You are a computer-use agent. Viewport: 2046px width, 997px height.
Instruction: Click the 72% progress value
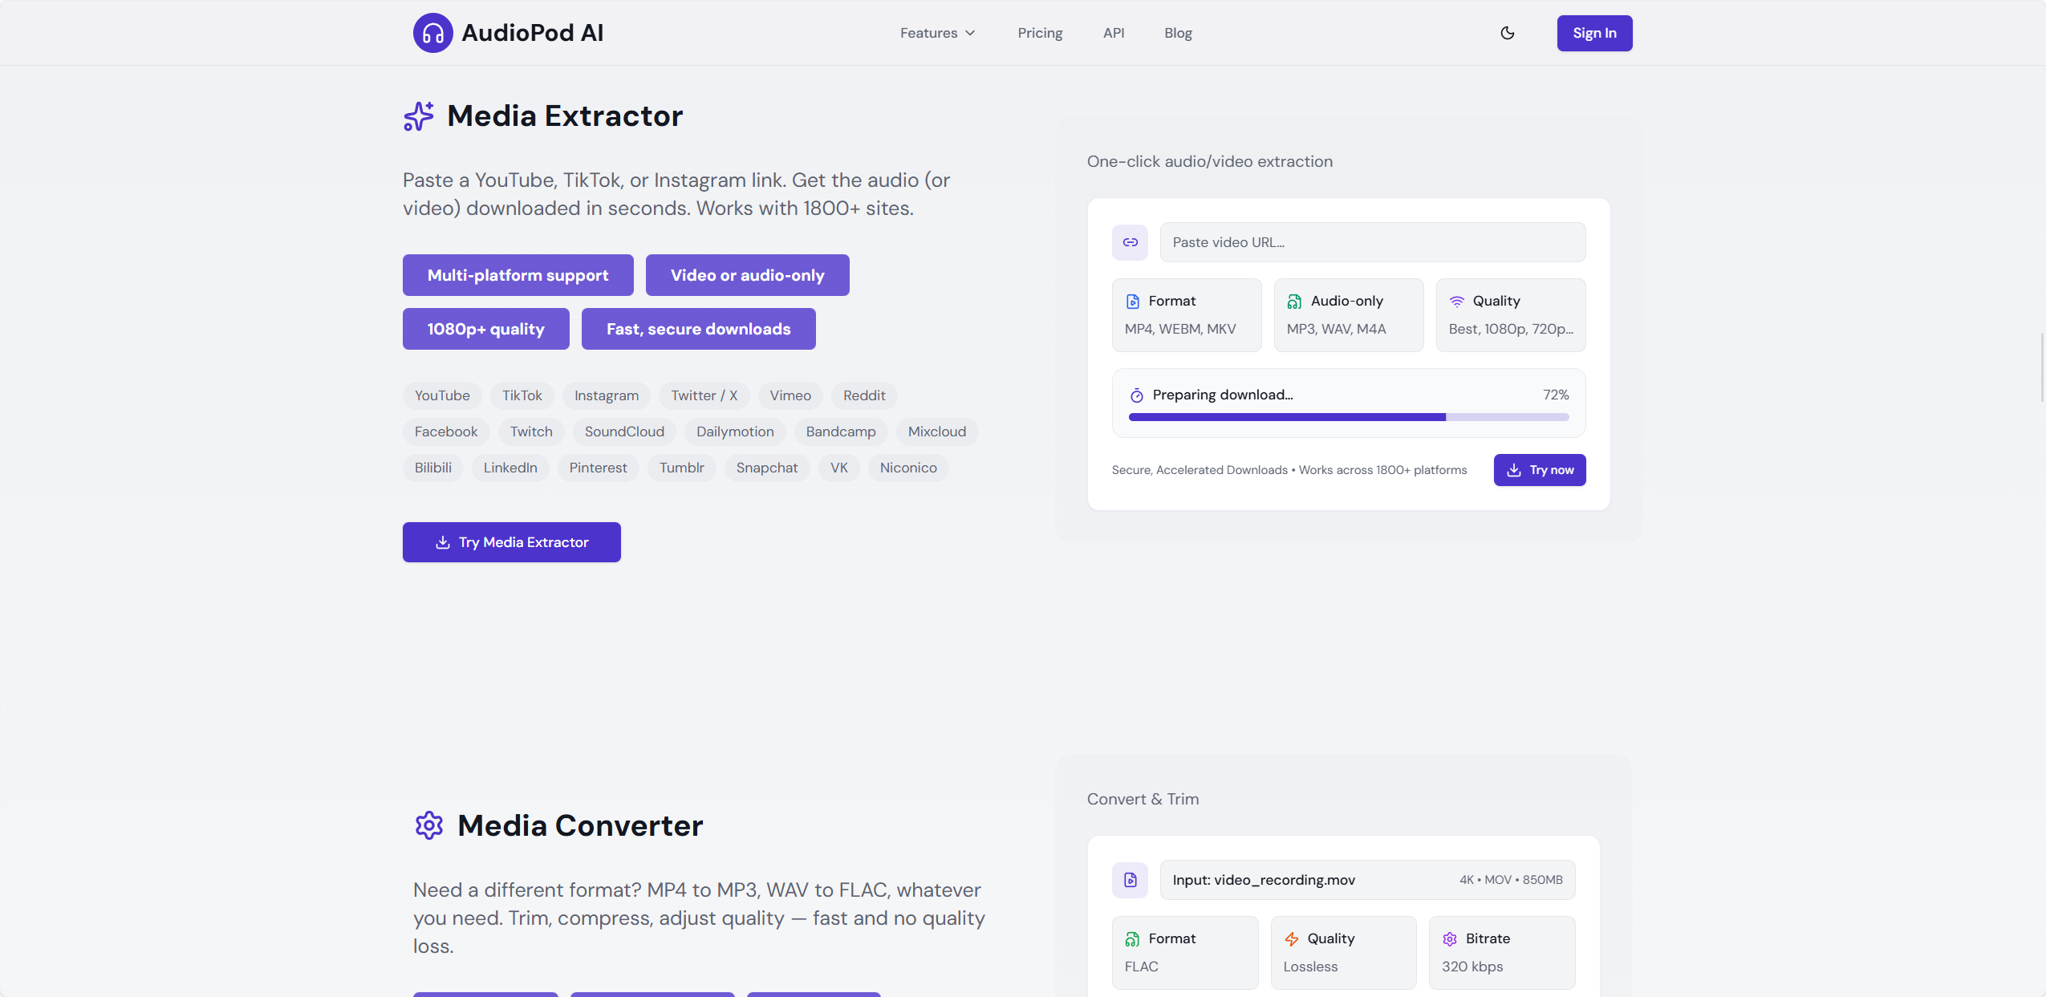[x=1556, y=395]
